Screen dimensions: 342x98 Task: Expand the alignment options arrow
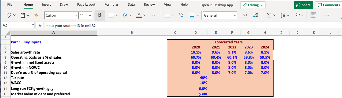click(172, 16)
